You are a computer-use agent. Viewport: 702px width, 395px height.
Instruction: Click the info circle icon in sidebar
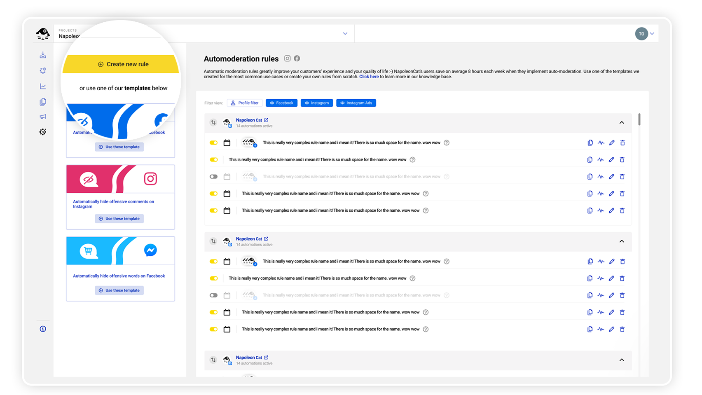43,329
